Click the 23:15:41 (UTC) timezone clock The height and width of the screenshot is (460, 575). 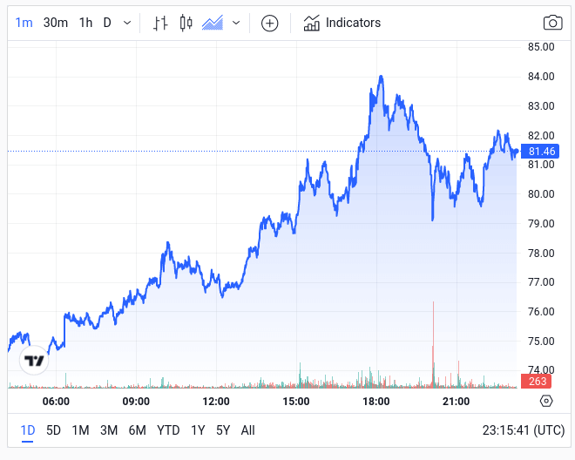(523, 430)
